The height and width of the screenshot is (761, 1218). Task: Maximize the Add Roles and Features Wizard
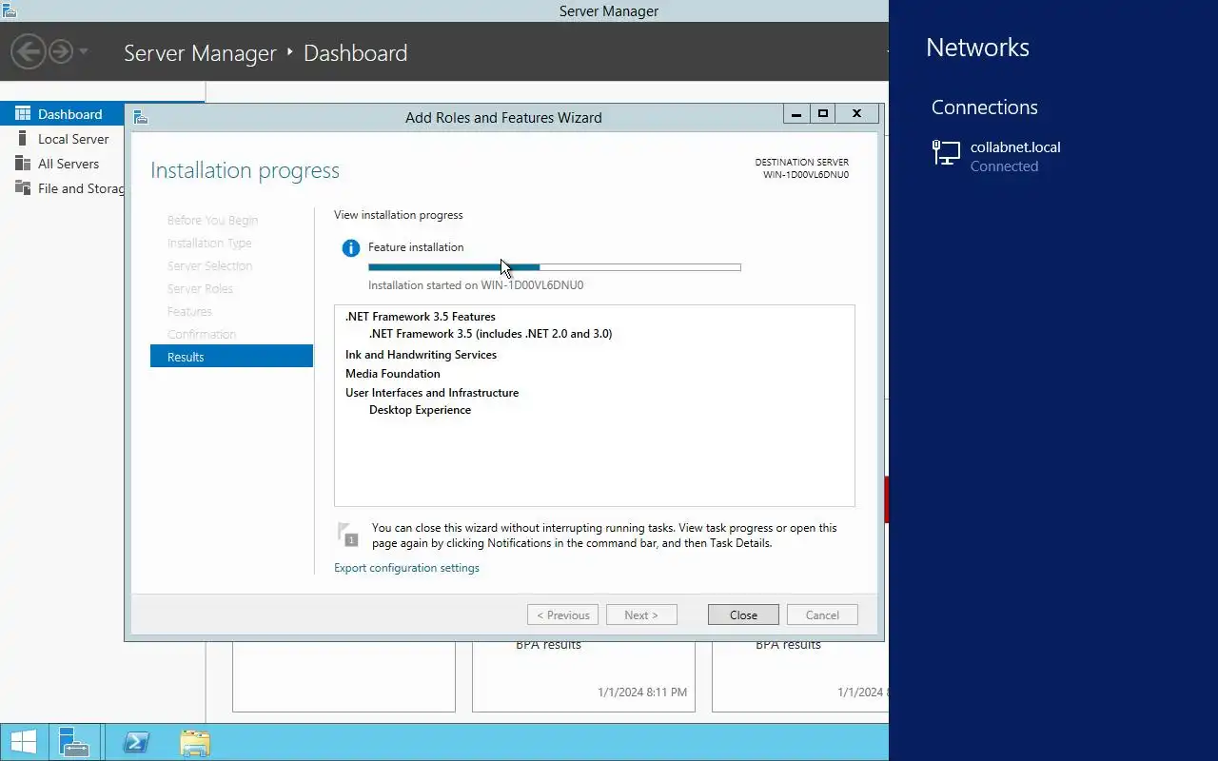coord(823,113)
